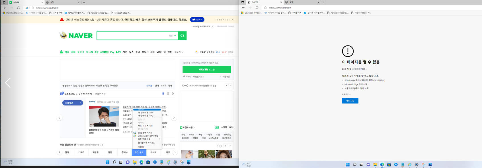The height and width of the screenshot is (168, 482).
Task: Select 즐겨찾기에 추가(F)... in context menu
Action: (x=147, y=143)
